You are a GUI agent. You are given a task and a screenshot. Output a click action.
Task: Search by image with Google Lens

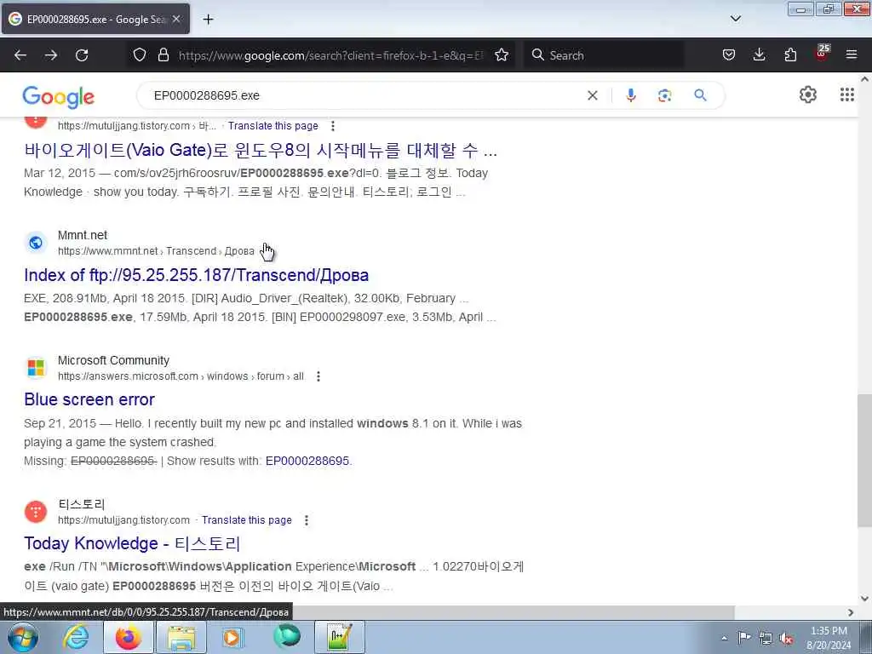[664, 95]
